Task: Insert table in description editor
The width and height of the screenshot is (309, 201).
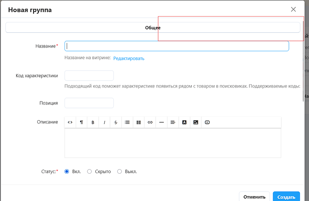Action: 138,122
